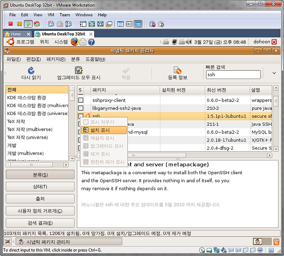This screenshot has height=256, width=284.
Task: Click the taskbar button 시냅틱 패키지 관리자
Action: pos(69,242)
